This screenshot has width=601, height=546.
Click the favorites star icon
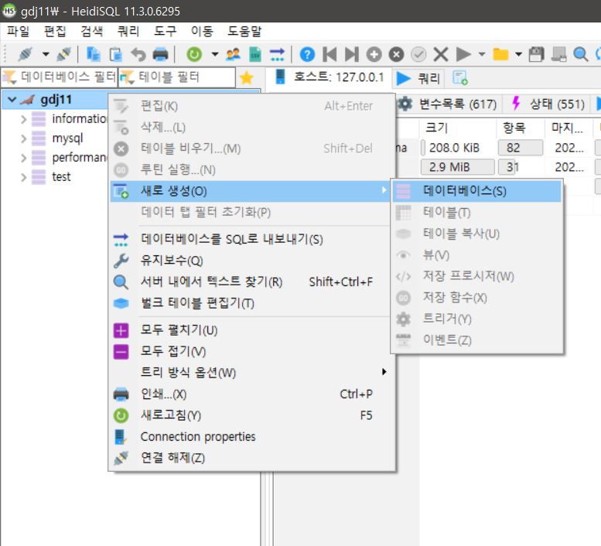click(247, 78)
